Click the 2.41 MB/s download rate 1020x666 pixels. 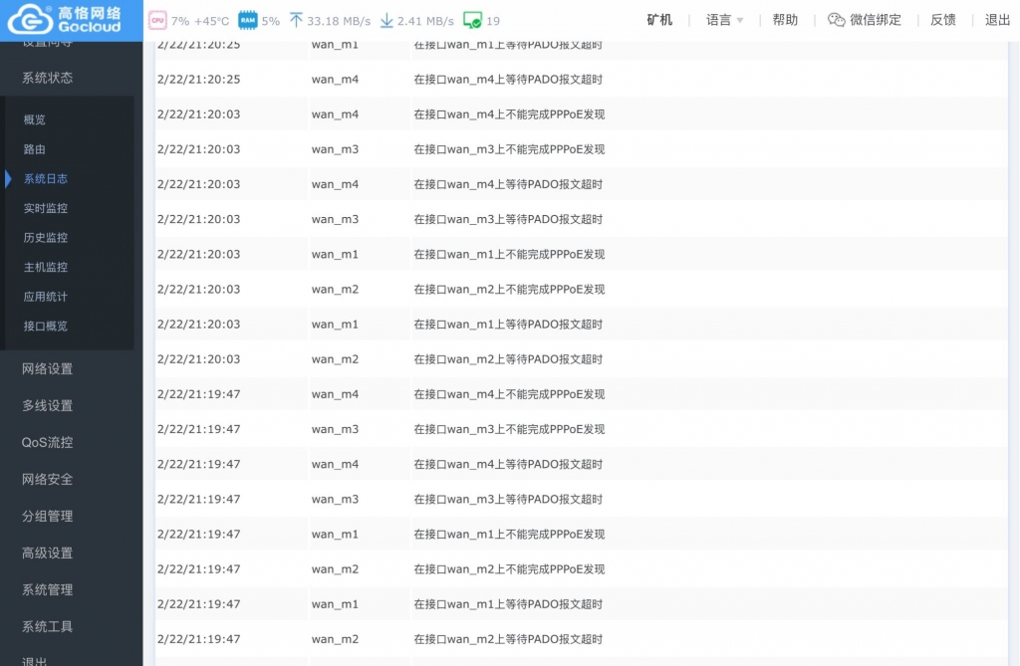pos(425,21)
